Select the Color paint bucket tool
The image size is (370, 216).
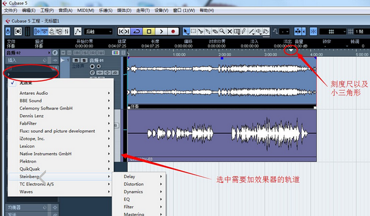pyautogui.click(x=266, y=32)
